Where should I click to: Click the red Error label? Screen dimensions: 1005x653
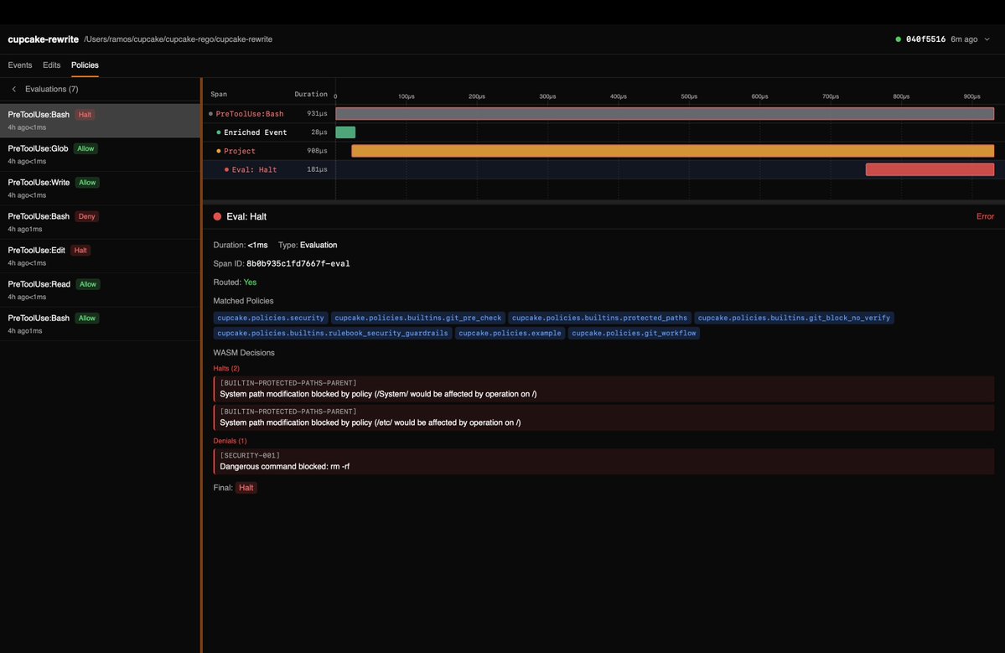click(985, 216)
